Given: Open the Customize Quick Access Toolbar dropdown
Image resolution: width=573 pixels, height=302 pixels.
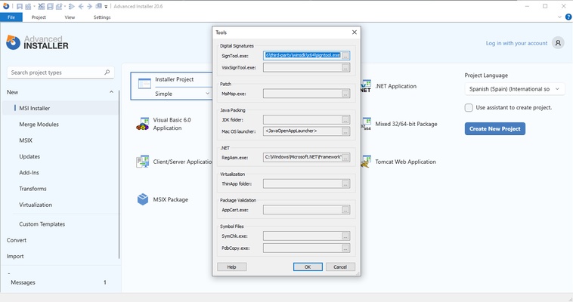Looking at the screenshot, I should (x=106, y=7).
